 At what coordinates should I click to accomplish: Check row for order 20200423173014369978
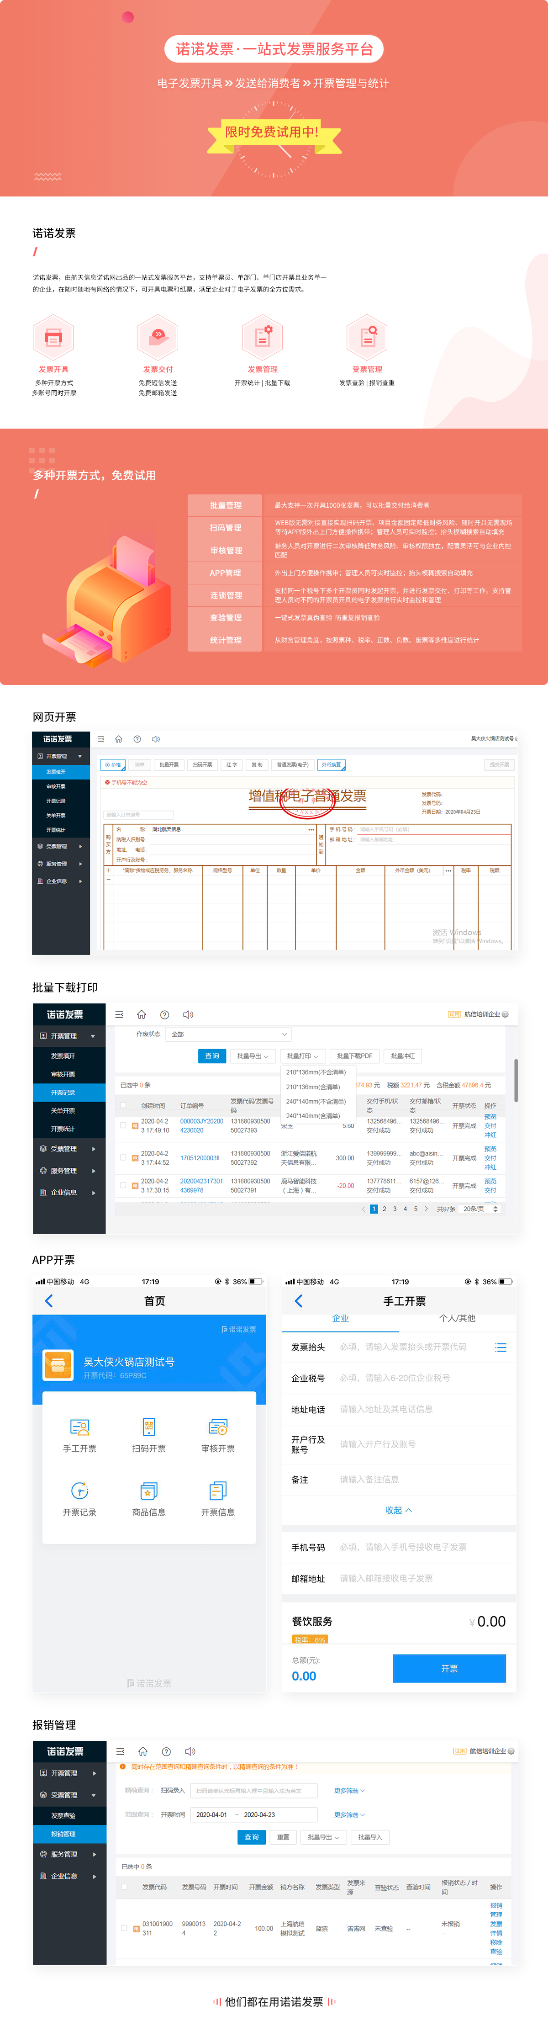123,1185
